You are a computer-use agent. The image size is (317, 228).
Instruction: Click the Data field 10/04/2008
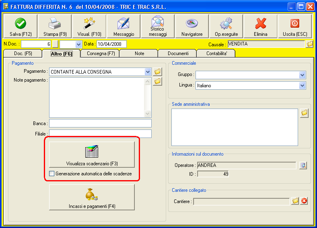(x=111, y=44)
